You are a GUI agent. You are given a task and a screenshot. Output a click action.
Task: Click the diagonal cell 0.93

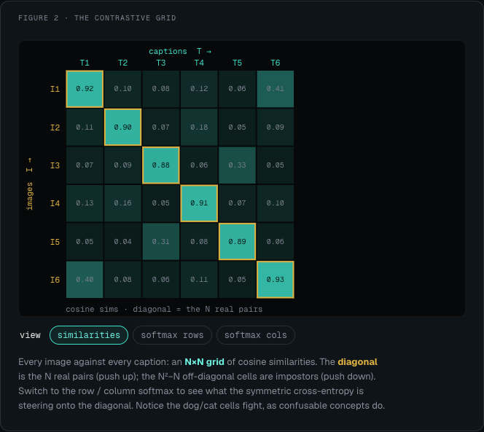click(x=276, y=280)
